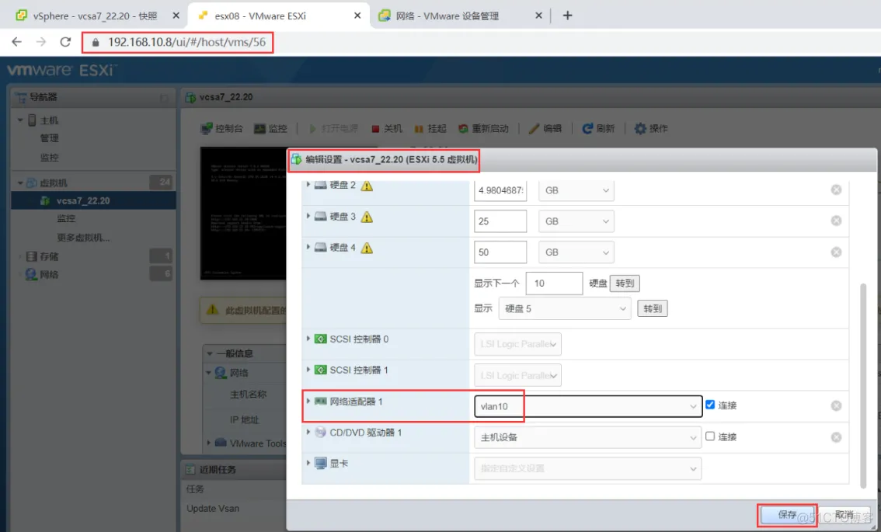The image size is (881, 532).
Task: Remove CD/DVD 驱动器 1 with X icon
Action: coord(836,437)
